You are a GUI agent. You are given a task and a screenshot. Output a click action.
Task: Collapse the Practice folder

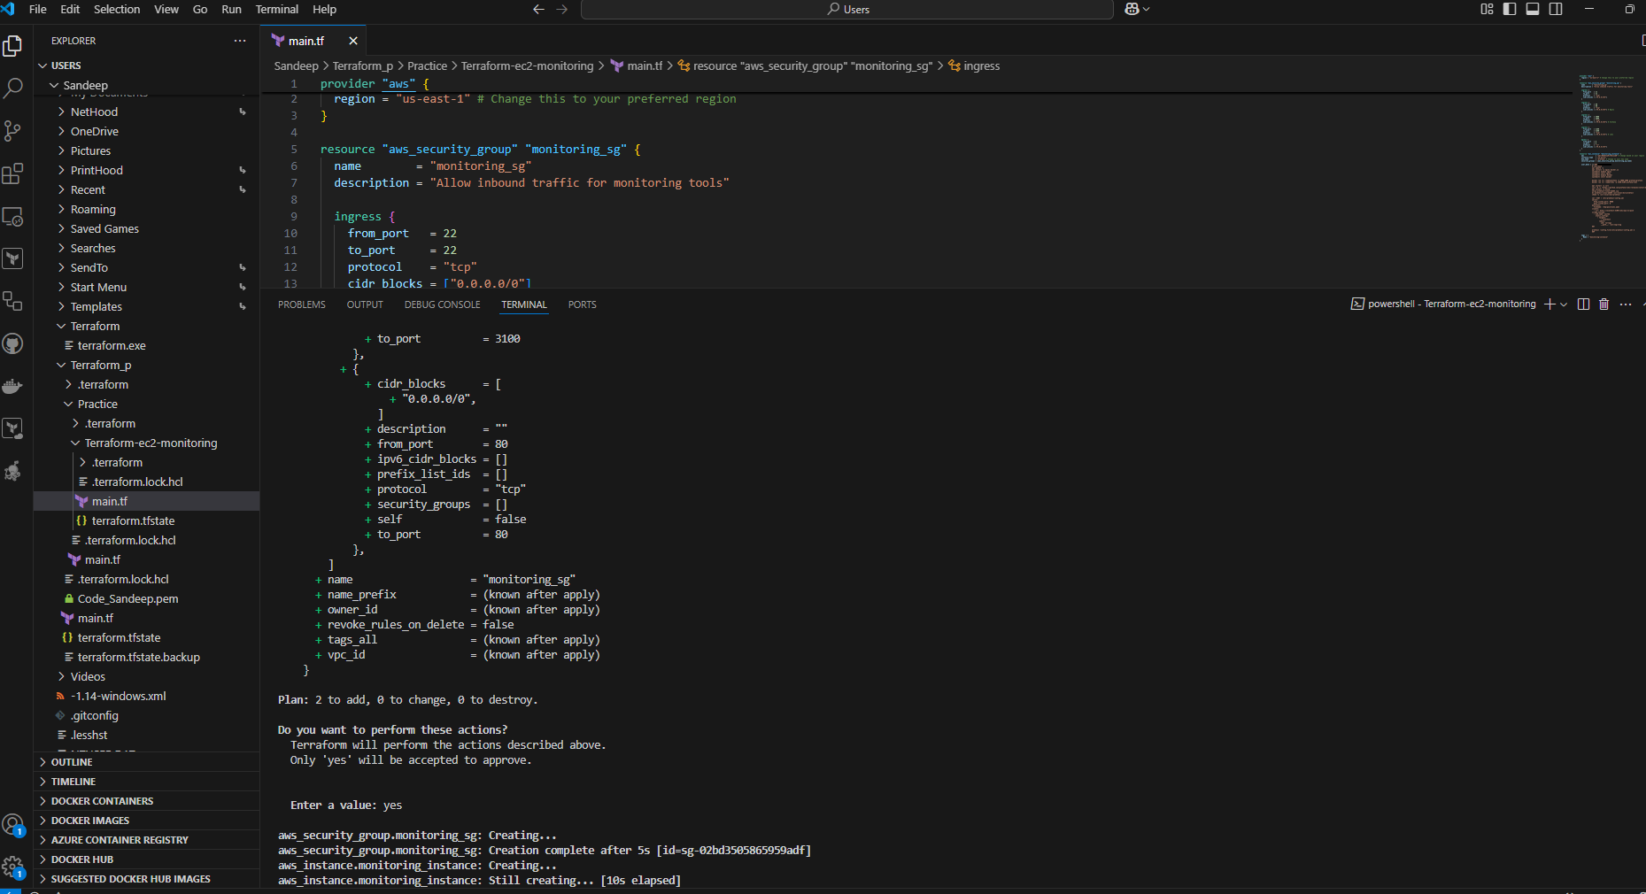tap(147, 404)
